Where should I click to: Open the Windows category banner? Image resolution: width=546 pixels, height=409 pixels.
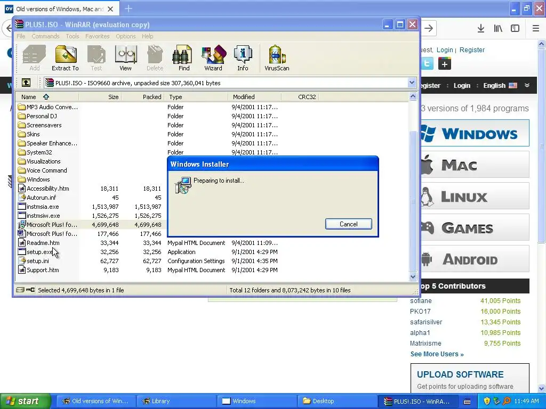(475, 133)
